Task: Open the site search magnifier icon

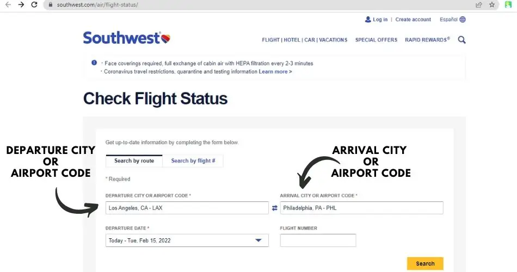Action: coord(461,40)
